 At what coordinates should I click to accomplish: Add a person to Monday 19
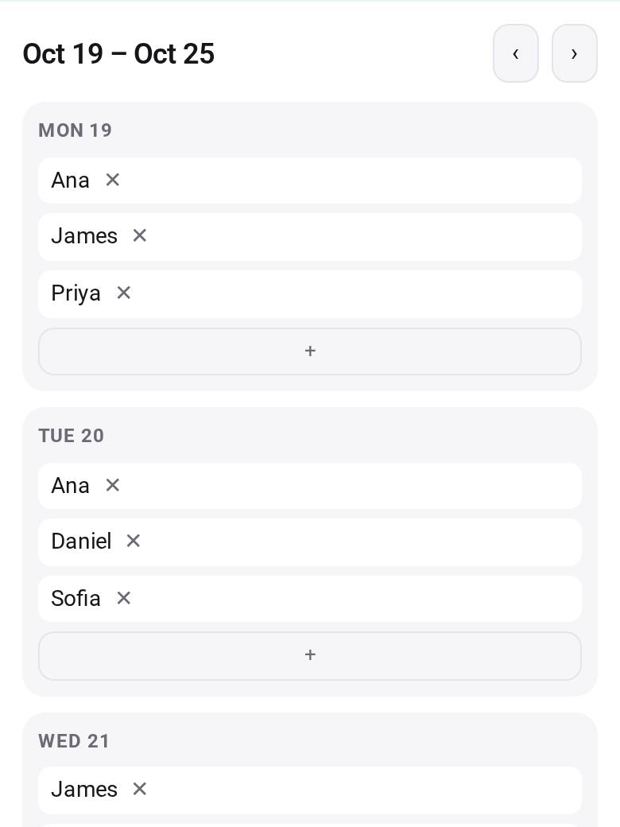point(310,351)
